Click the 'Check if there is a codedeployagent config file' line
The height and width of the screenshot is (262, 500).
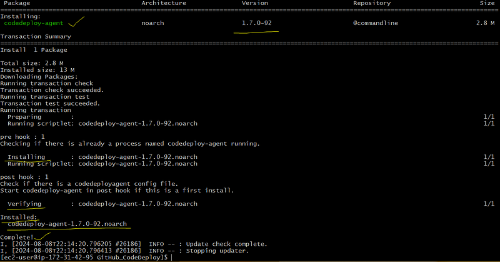pyautogui.click(x=89, y=184)
